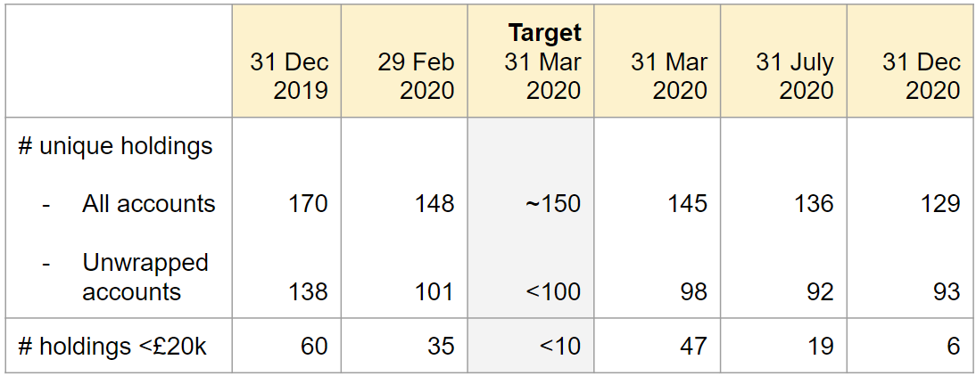Select the '# unique holdings' row label
This screenshot has height=376, width=976.
point(116,145)
